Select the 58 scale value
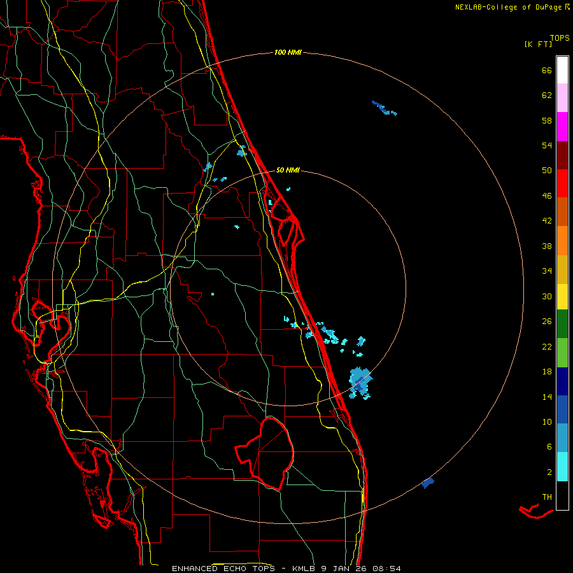 tap(547, 120)
